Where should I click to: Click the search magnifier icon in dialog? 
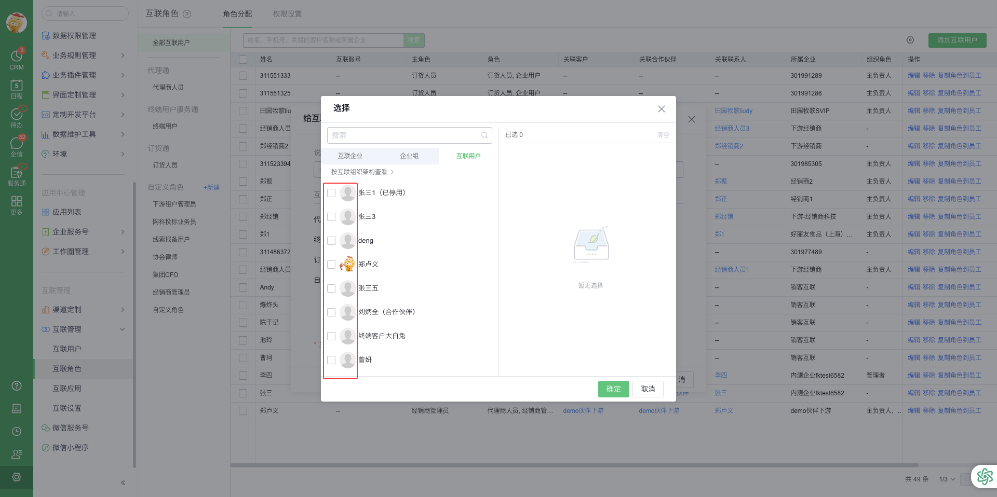[x=484, y=135]
